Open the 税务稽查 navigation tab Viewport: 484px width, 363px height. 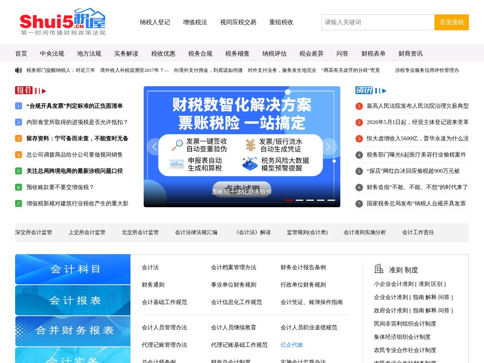coord(237,54)
